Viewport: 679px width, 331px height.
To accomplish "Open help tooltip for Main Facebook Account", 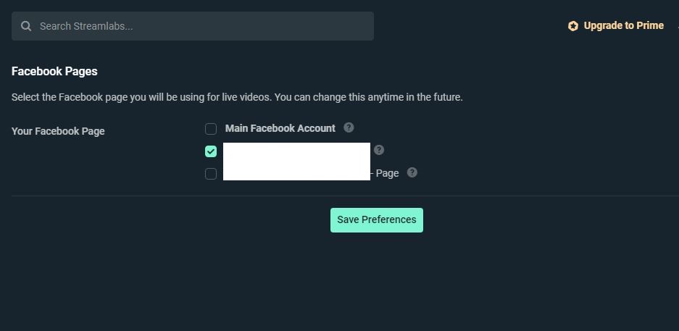I will [349, 127].
